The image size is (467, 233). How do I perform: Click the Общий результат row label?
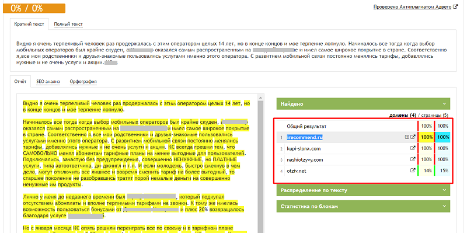click(x=307, y=126)
